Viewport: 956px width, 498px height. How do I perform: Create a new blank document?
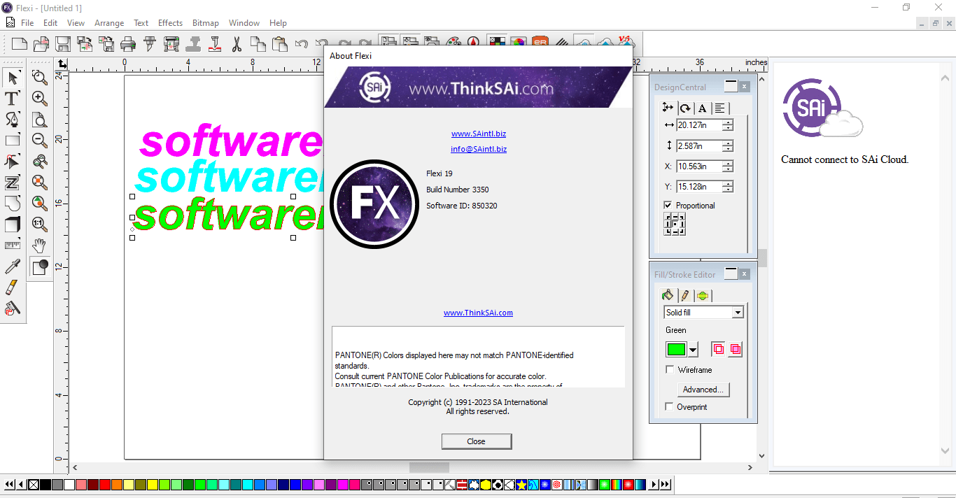point(20,44)
